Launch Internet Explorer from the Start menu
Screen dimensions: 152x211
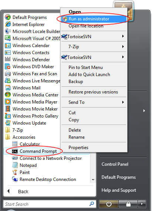(x=24, y=24)
